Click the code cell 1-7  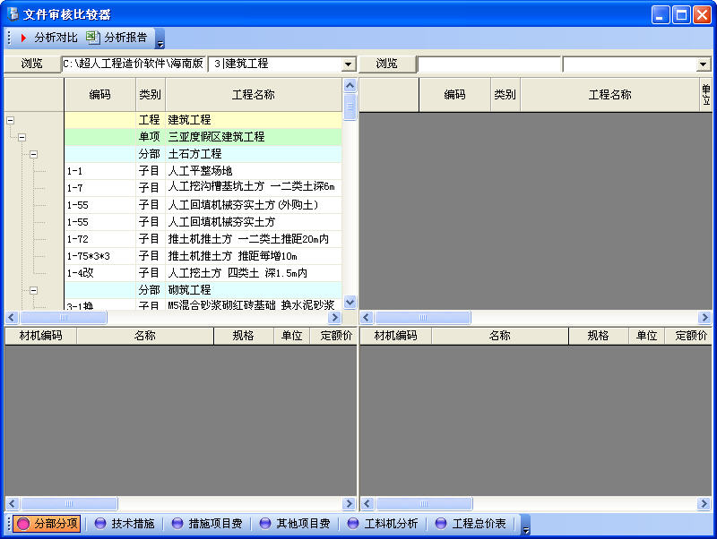tap(100, 188)
